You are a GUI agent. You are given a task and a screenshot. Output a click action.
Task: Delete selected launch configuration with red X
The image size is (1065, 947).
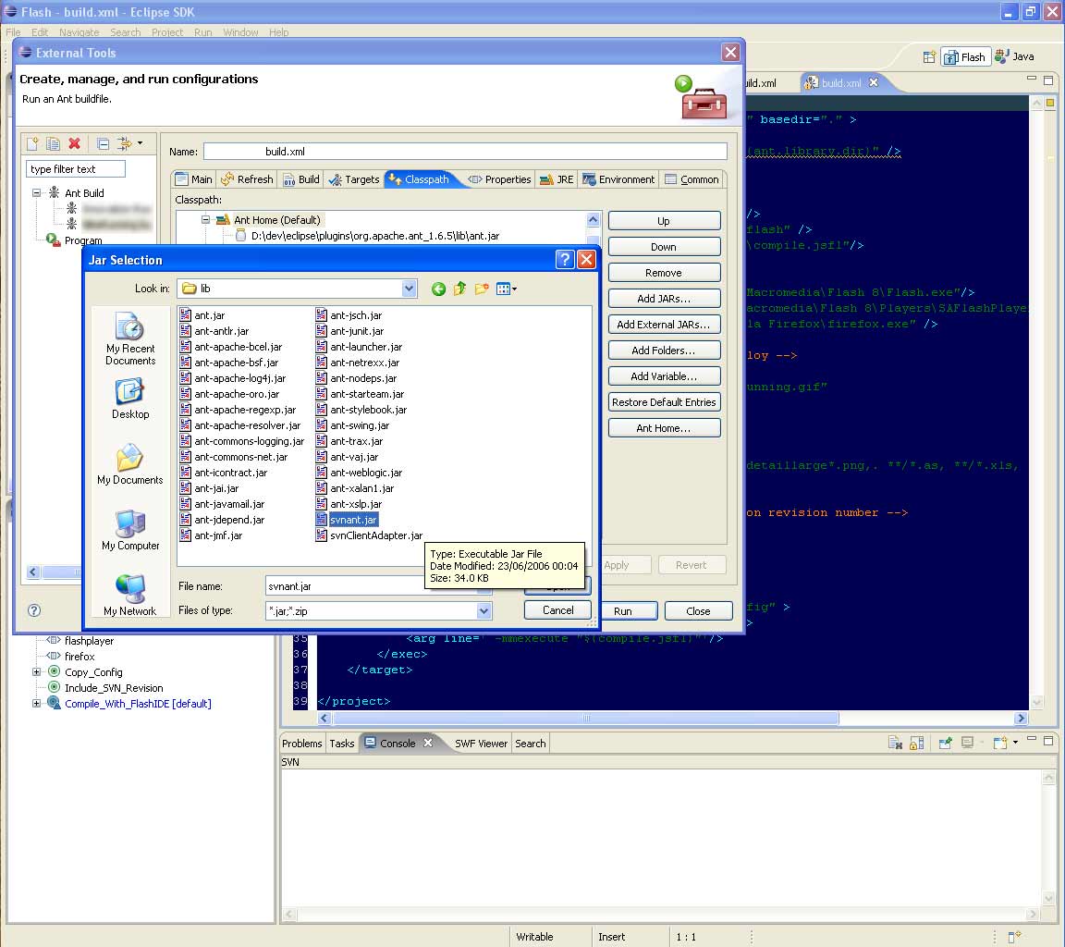point(75,143)
